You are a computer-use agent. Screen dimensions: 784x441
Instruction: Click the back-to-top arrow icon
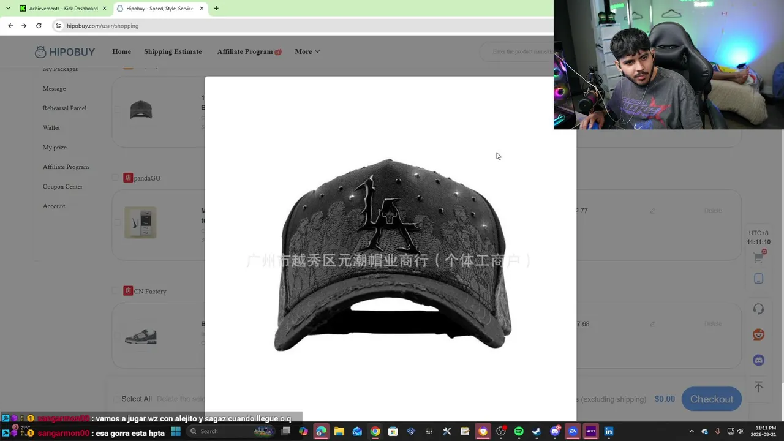pos(758,386)
